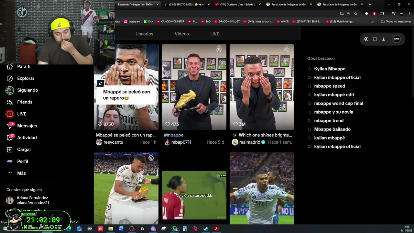Open the Kick bookmark
Image resolution: width=414 pixels, height=233 pixels.
coord(148,22)
